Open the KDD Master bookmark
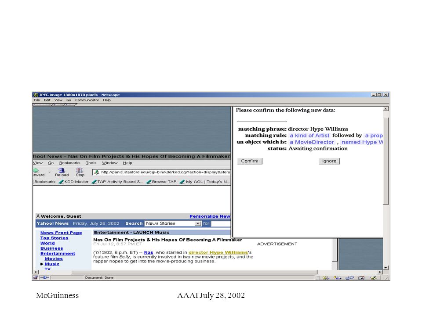Viewport: 422px width, 316px height. (73, 182)
